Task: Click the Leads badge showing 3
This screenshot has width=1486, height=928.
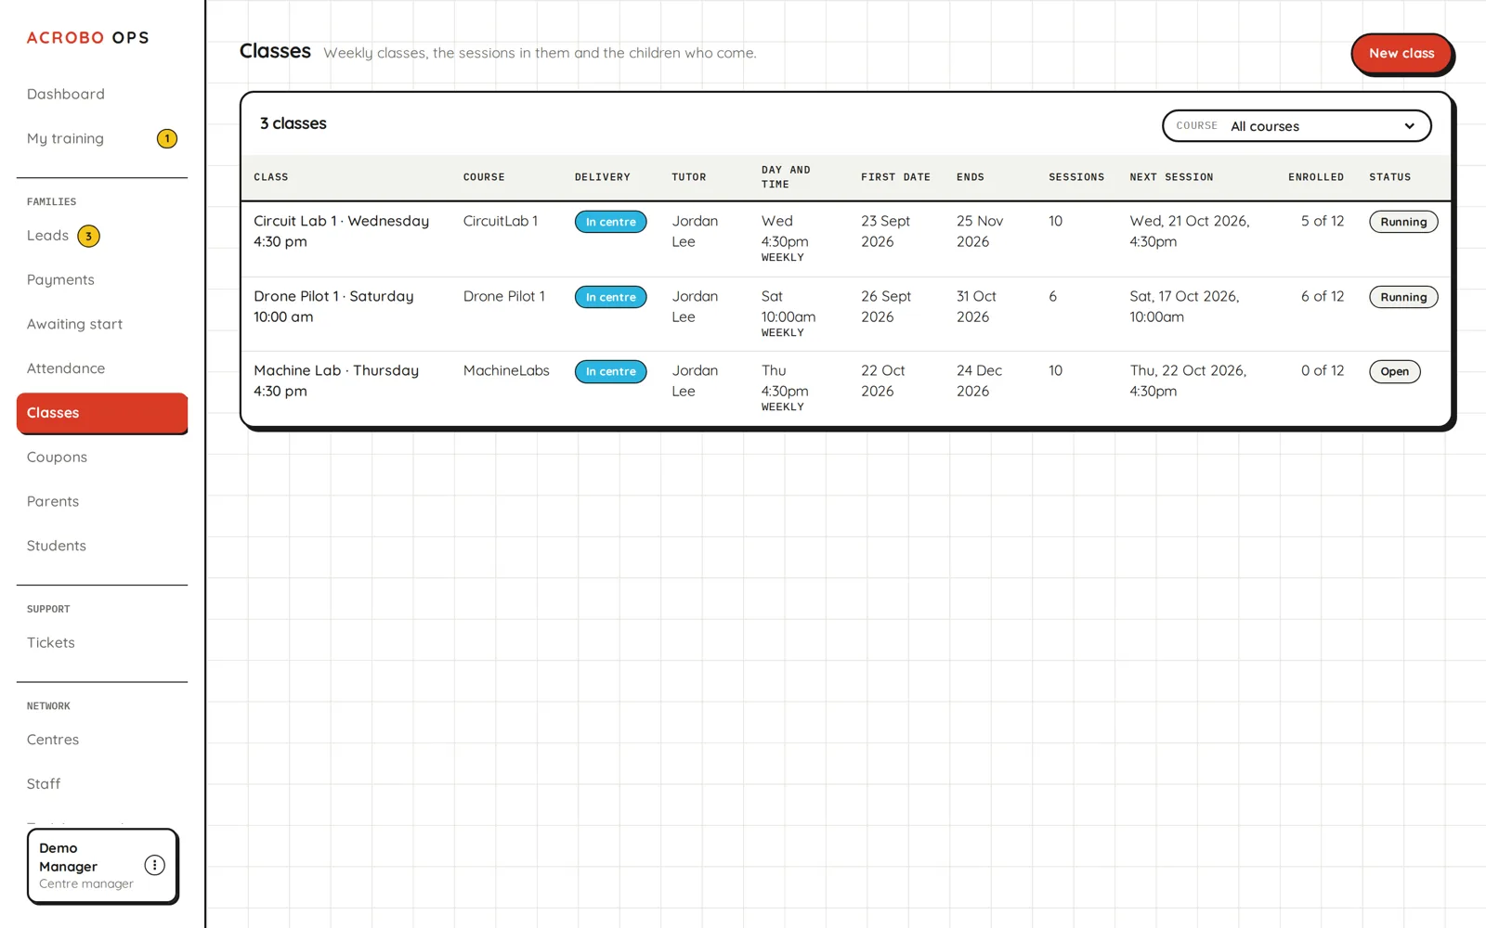Action: pyautogui.click(x=88, y=236)
